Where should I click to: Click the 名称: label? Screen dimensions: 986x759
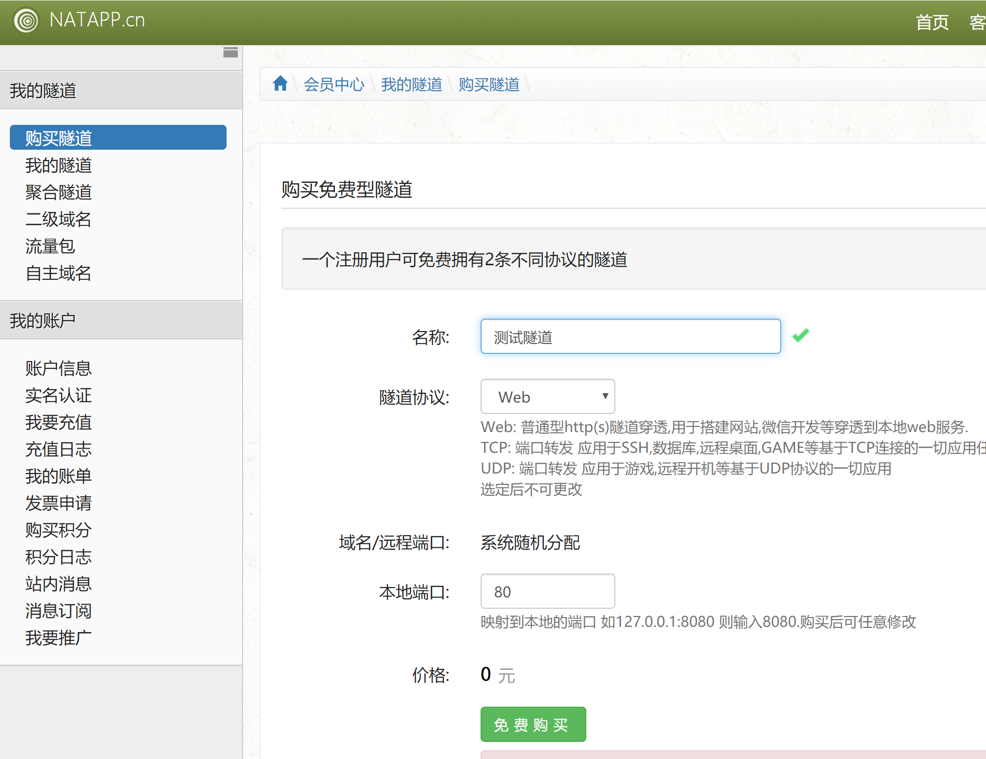click(x=431, y=337)
